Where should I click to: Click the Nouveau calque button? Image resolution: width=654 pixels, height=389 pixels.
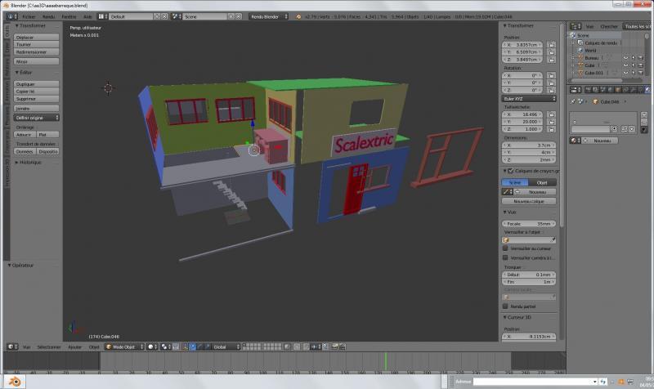(529, 201)
